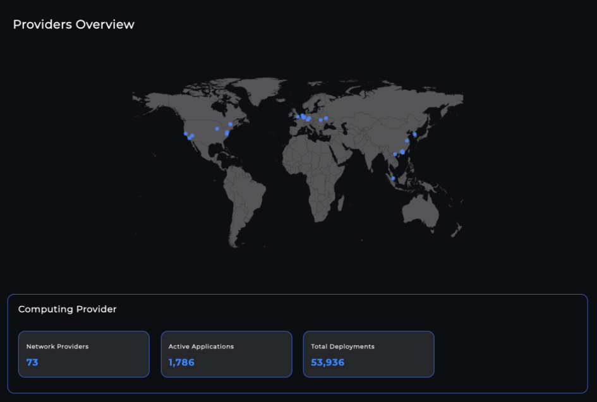The height and width of the screenshot is (402, 597).
Task: Open the Active Applications card
Action: (227, 354)
